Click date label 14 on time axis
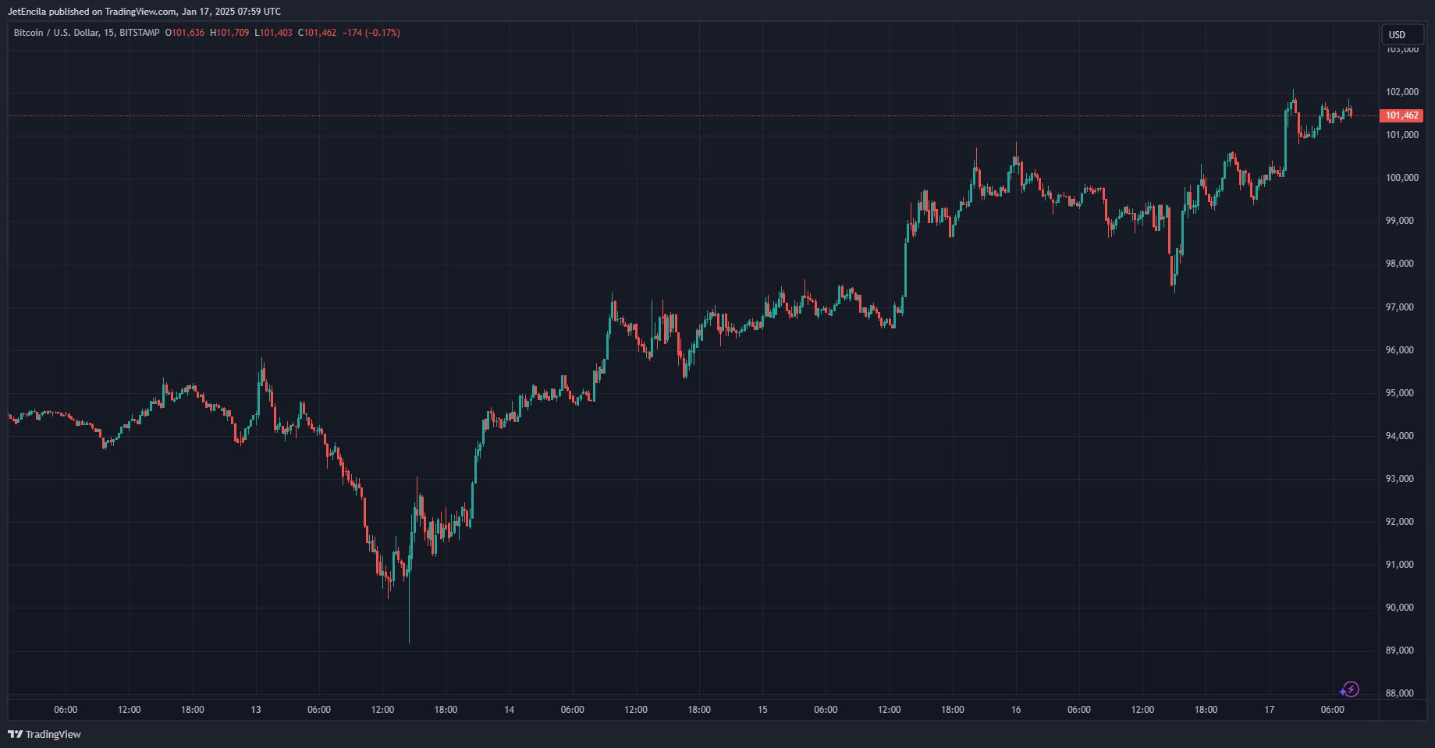 [510, 710]
